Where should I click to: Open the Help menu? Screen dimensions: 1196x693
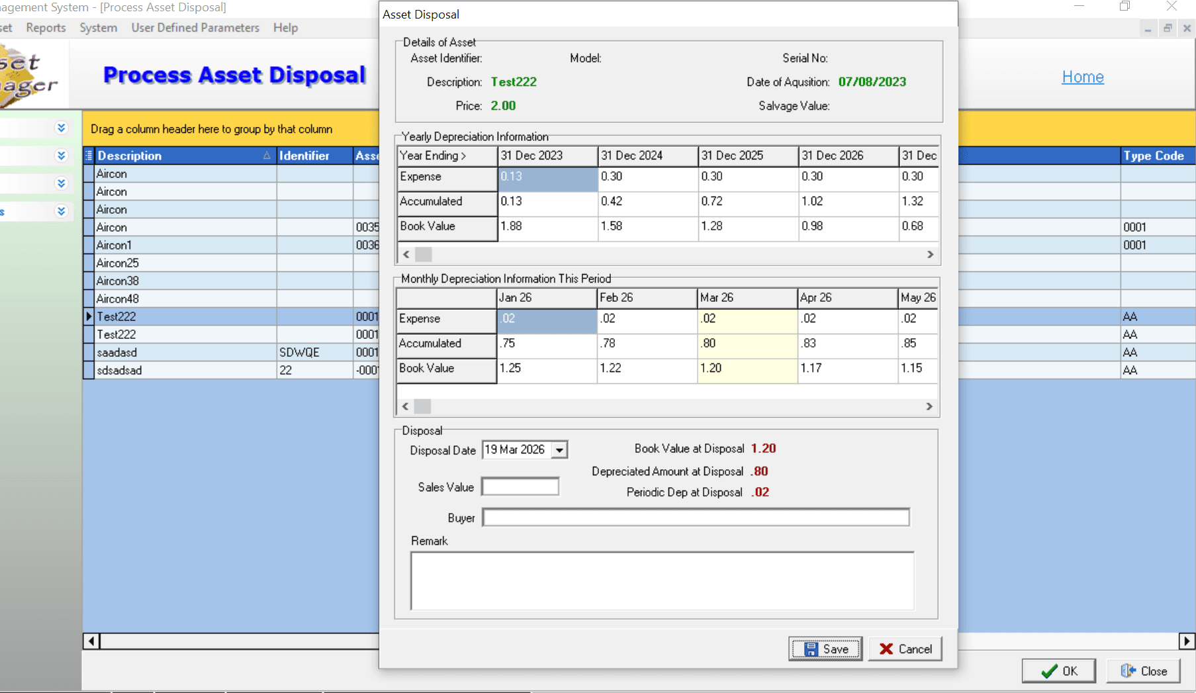(x=285, y=28)
